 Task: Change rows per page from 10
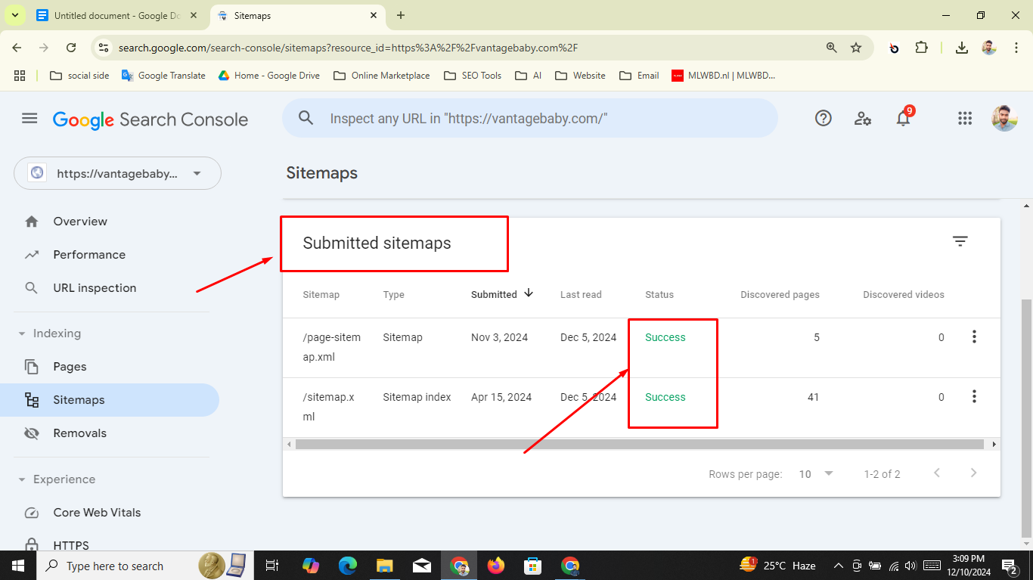coord(815,473)
